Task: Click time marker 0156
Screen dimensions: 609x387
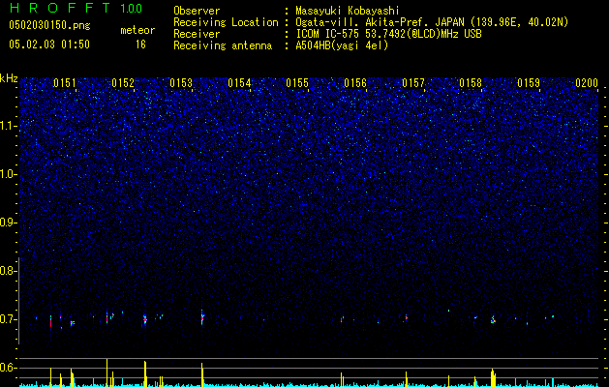Action: pyautogui.click(x=355, y=83)
